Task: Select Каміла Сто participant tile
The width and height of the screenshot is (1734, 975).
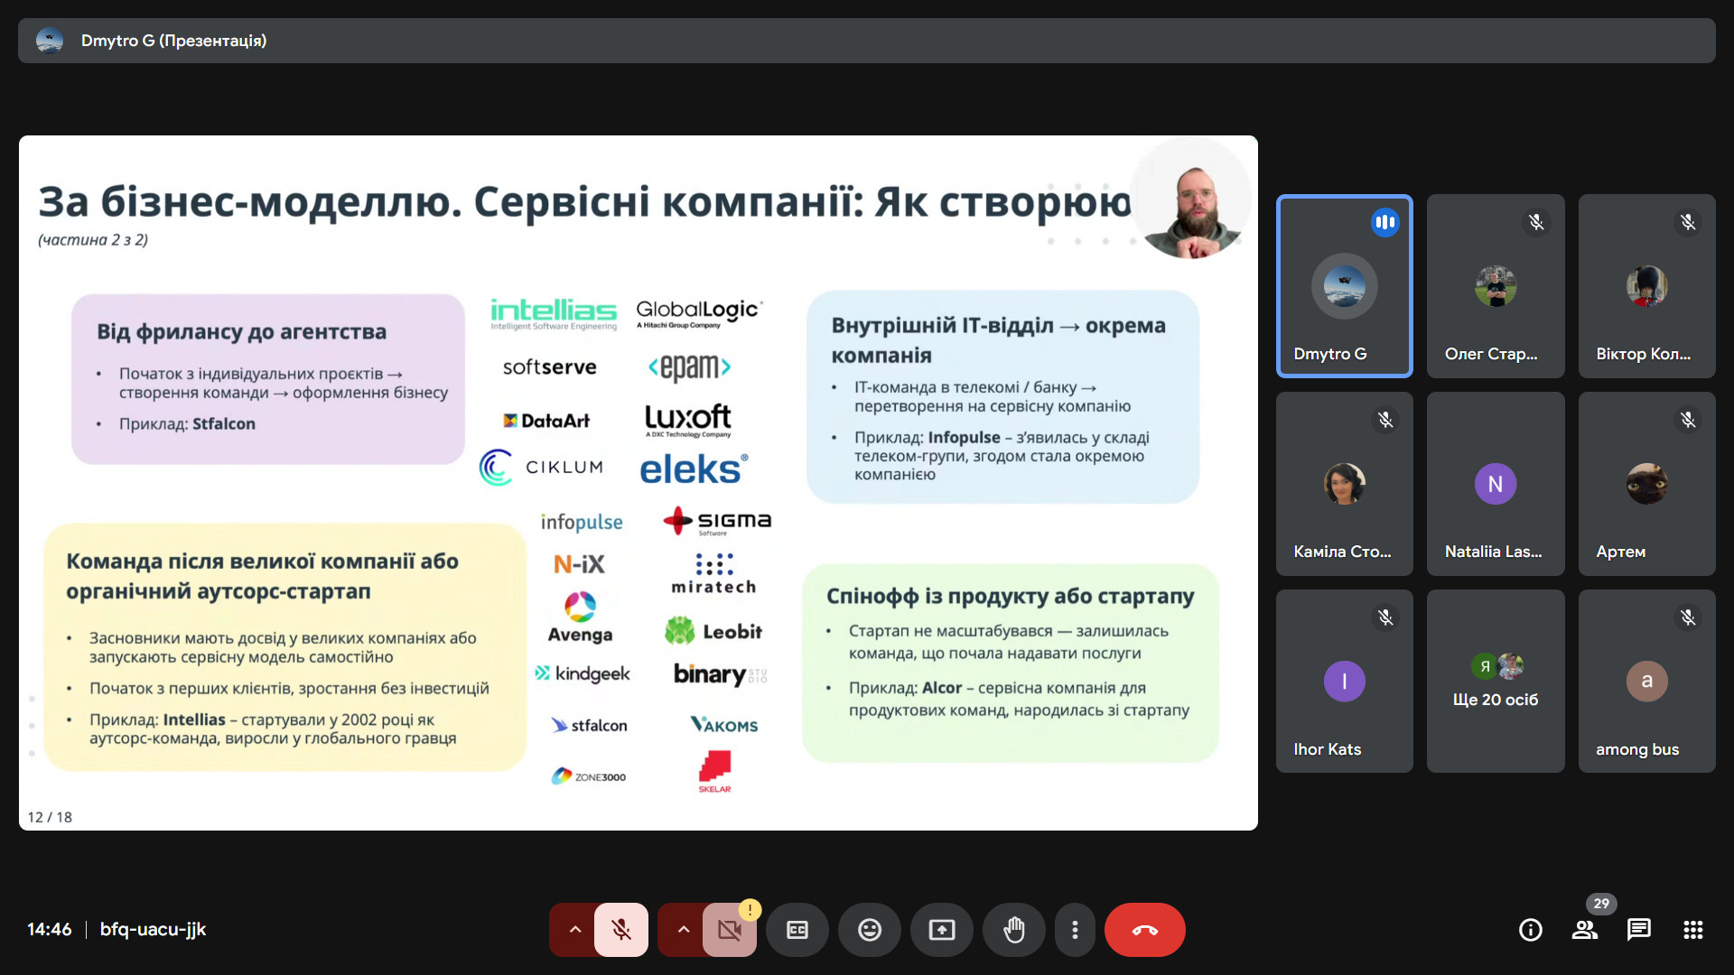Action: [x=1345, y=484]
